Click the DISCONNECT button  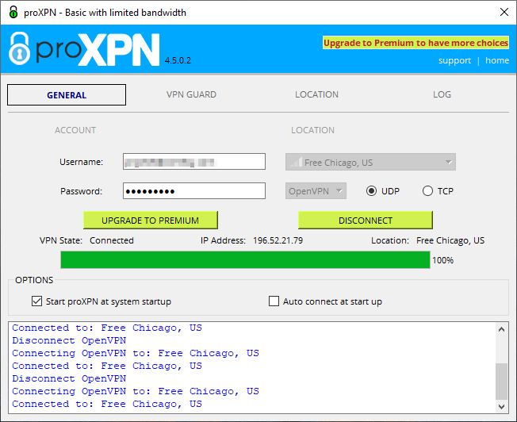366,220
